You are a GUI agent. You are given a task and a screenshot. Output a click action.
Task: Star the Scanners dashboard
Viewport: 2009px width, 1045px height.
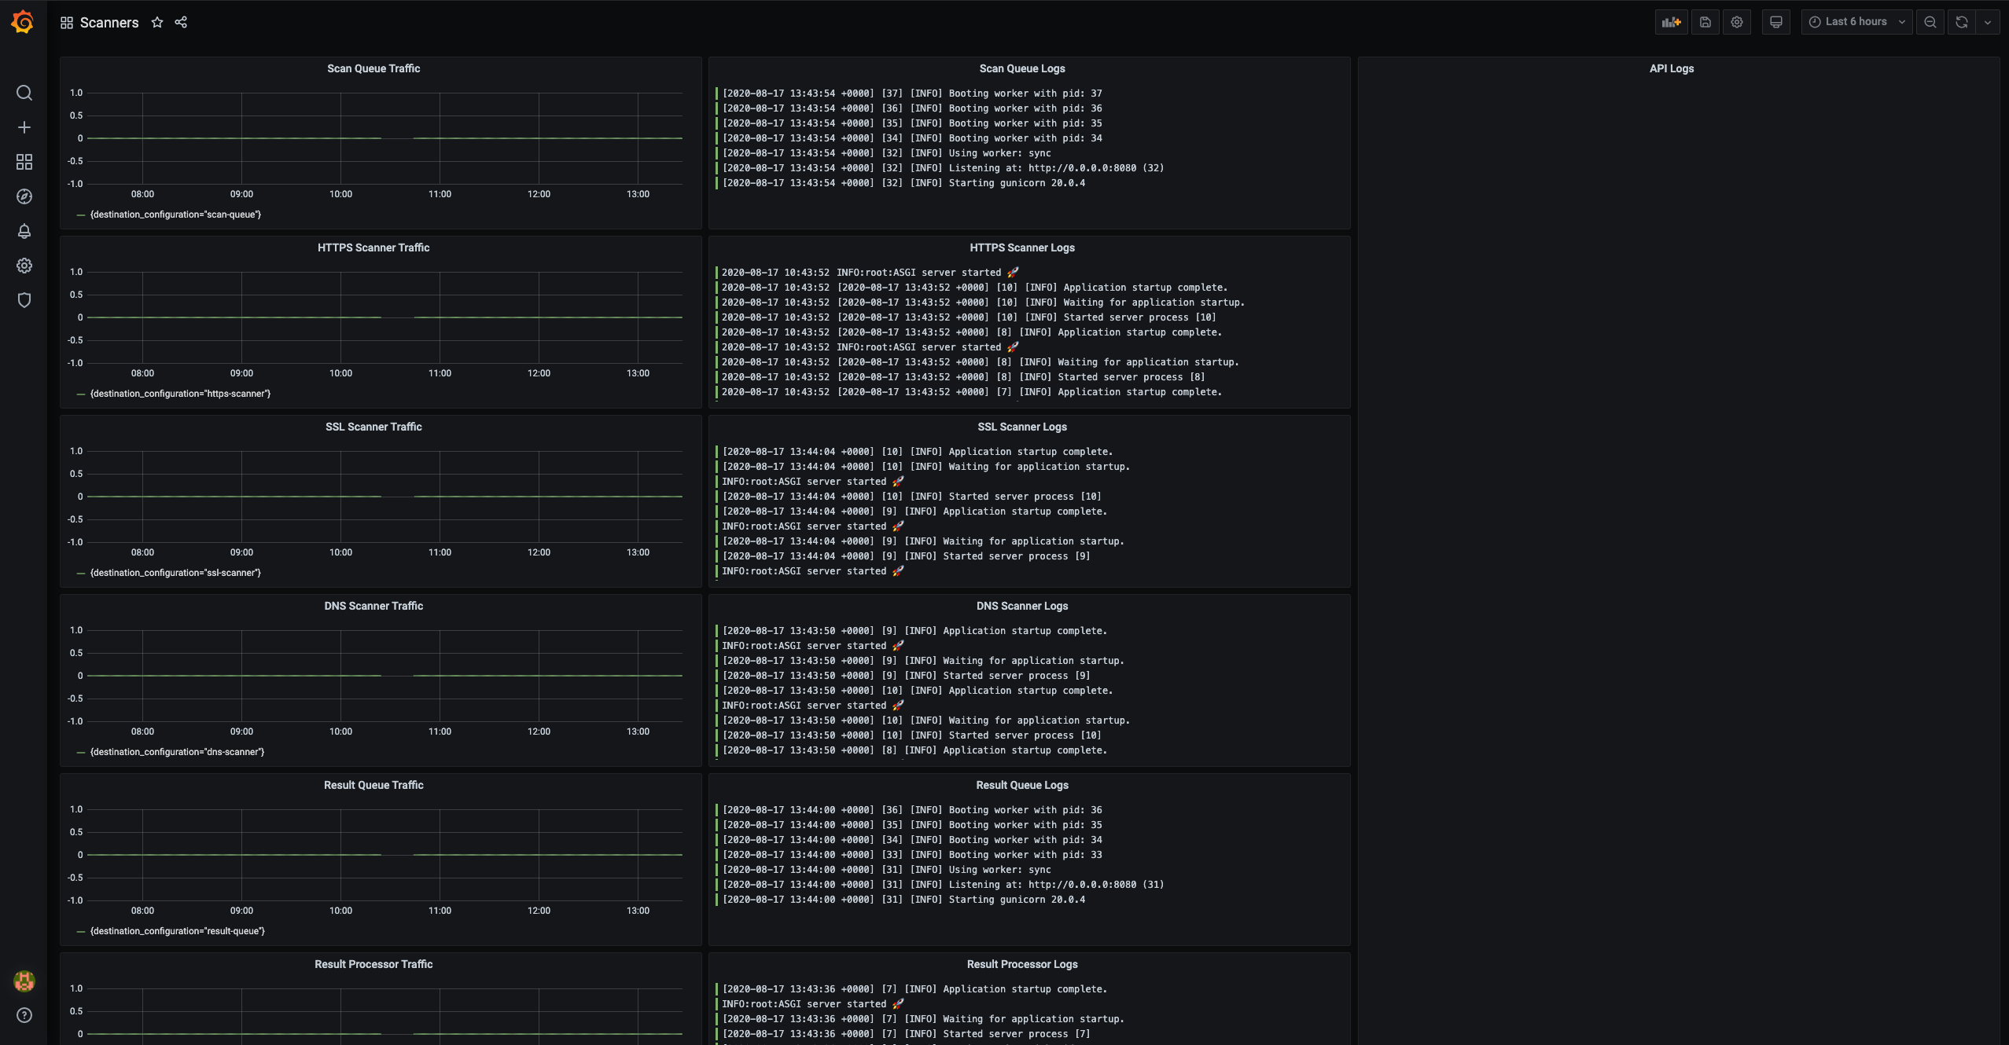[x=157, y=22]
